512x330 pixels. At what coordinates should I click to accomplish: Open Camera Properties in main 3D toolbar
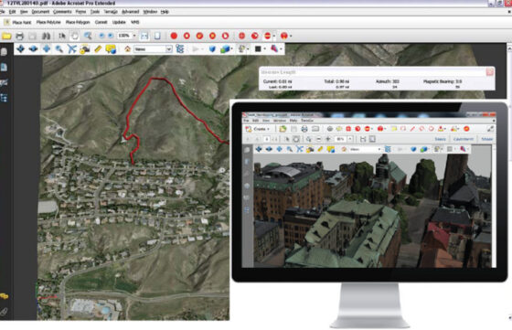point(84,49)
